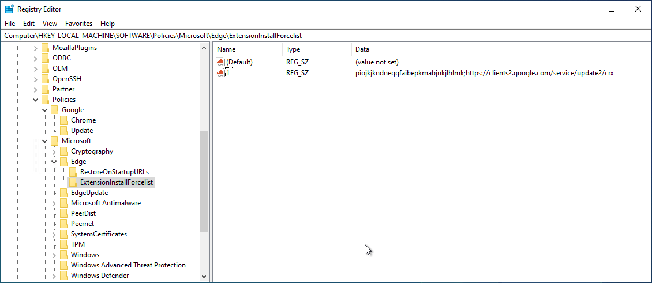Screen dimensions: 652x283
Task: Open the File menu
Action: point(9,24)
